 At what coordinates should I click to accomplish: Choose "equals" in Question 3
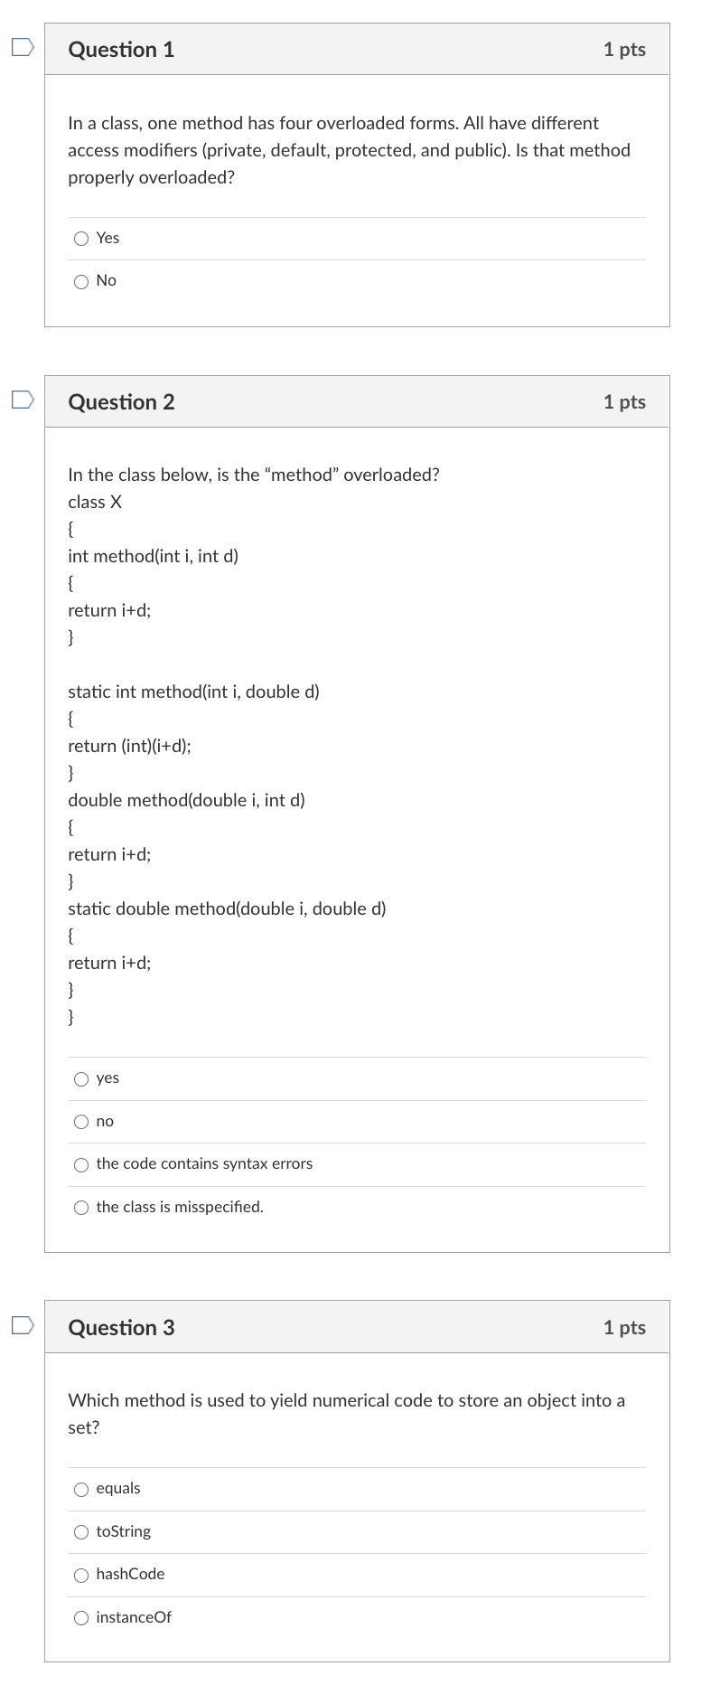point(81,1488)
